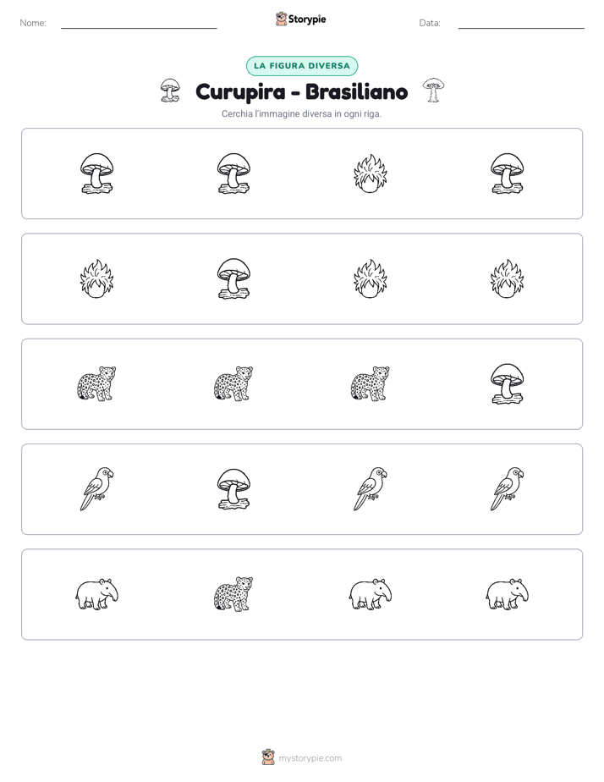Click the LA FIGURA DIVERSA badge
The height and width of the screenshot is (782, 604).
(x=302, y=66)
